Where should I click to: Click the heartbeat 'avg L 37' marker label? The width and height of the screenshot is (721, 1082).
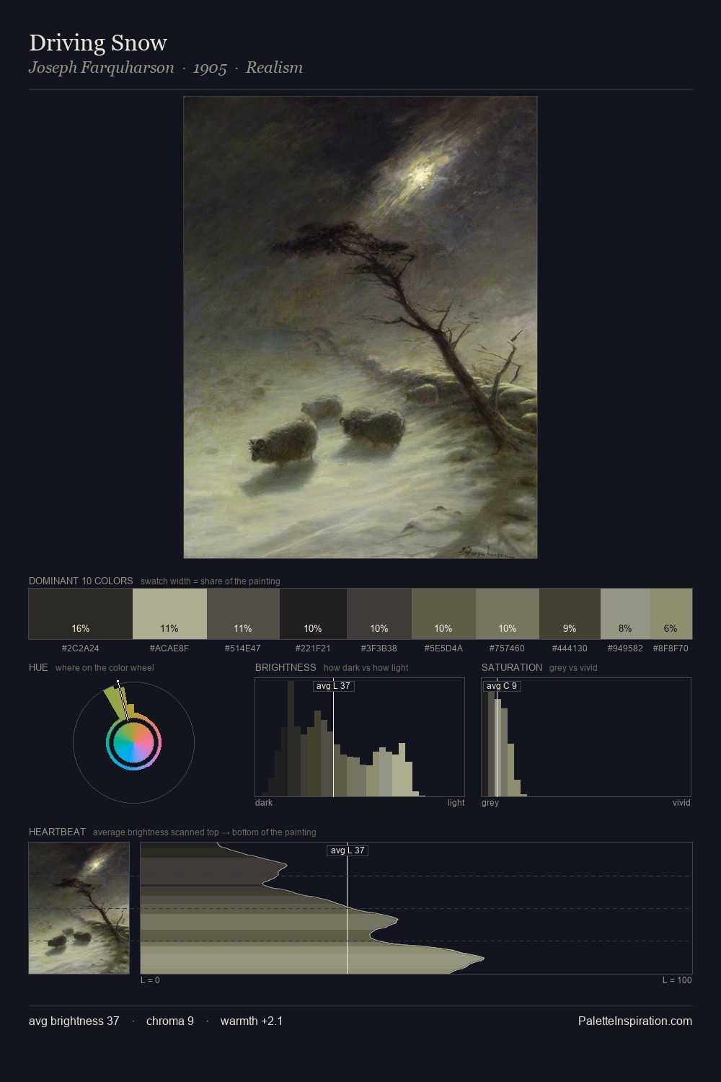tap(348, 850)
